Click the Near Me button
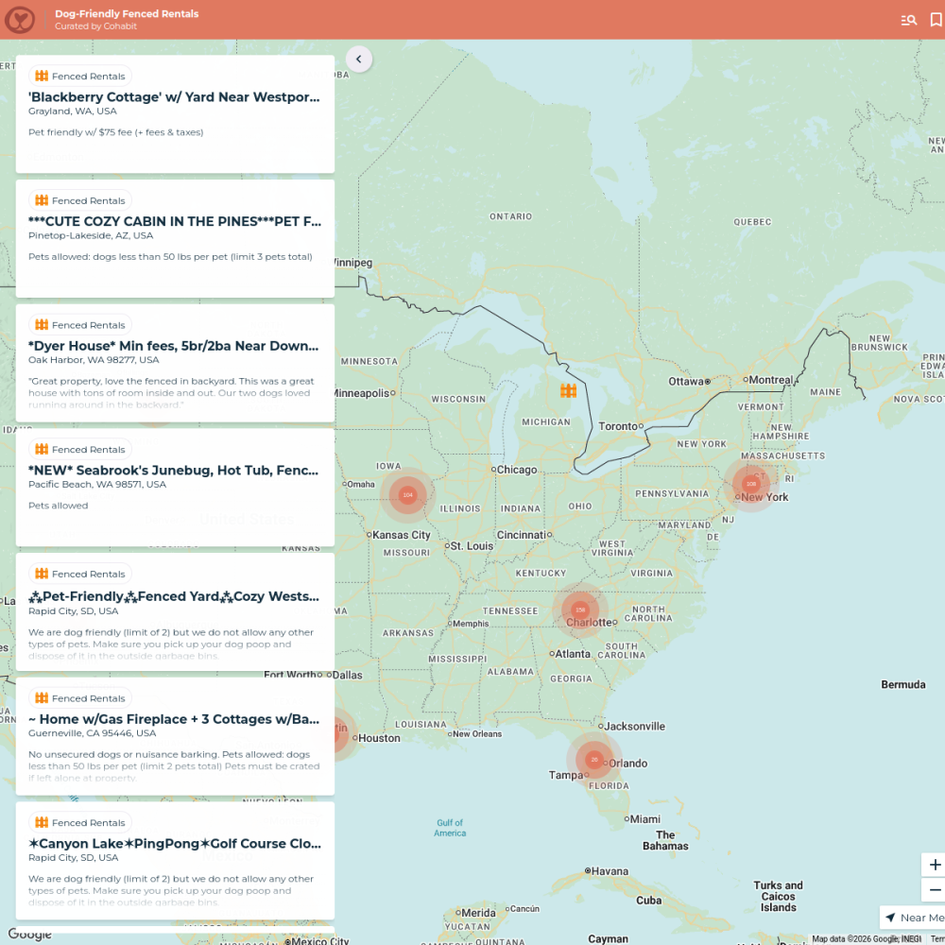945x945 pixels. click(x=913, y=918)
